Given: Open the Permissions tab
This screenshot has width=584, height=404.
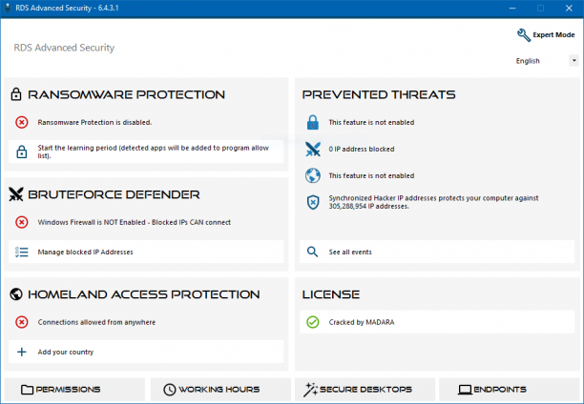Looking at the screenshot, I should pyautogui.click(x=74, y=390).
